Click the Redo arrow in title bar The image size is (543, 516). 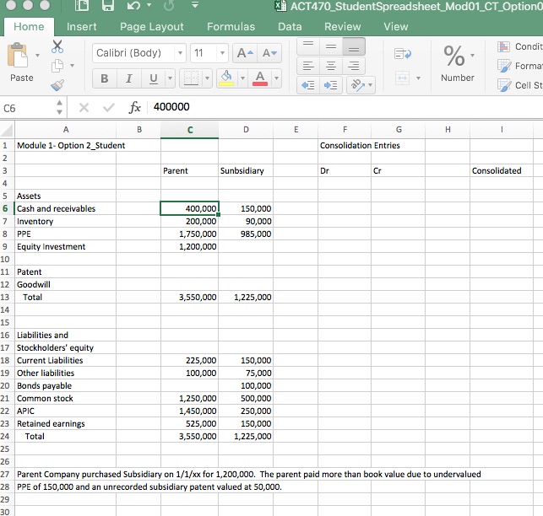169,5
